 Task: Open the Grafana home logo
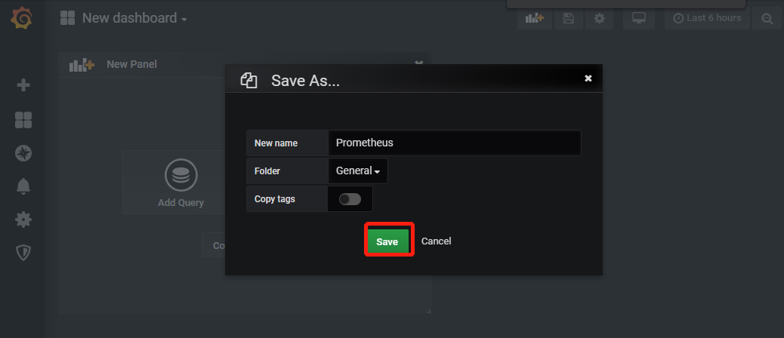pos(22,18)
